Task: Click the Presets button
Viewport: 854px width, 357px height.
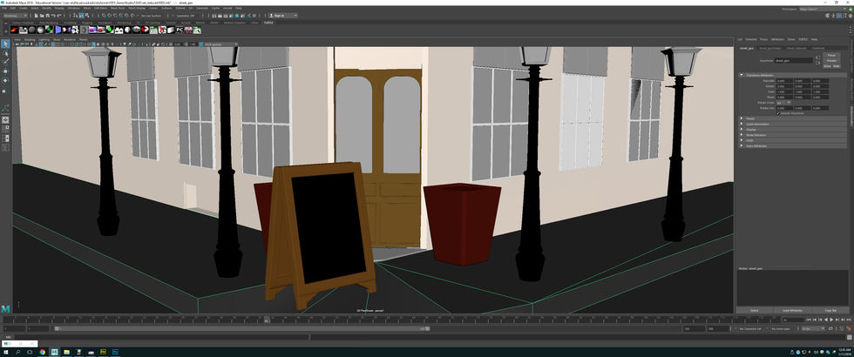Action: coord(831,60)
